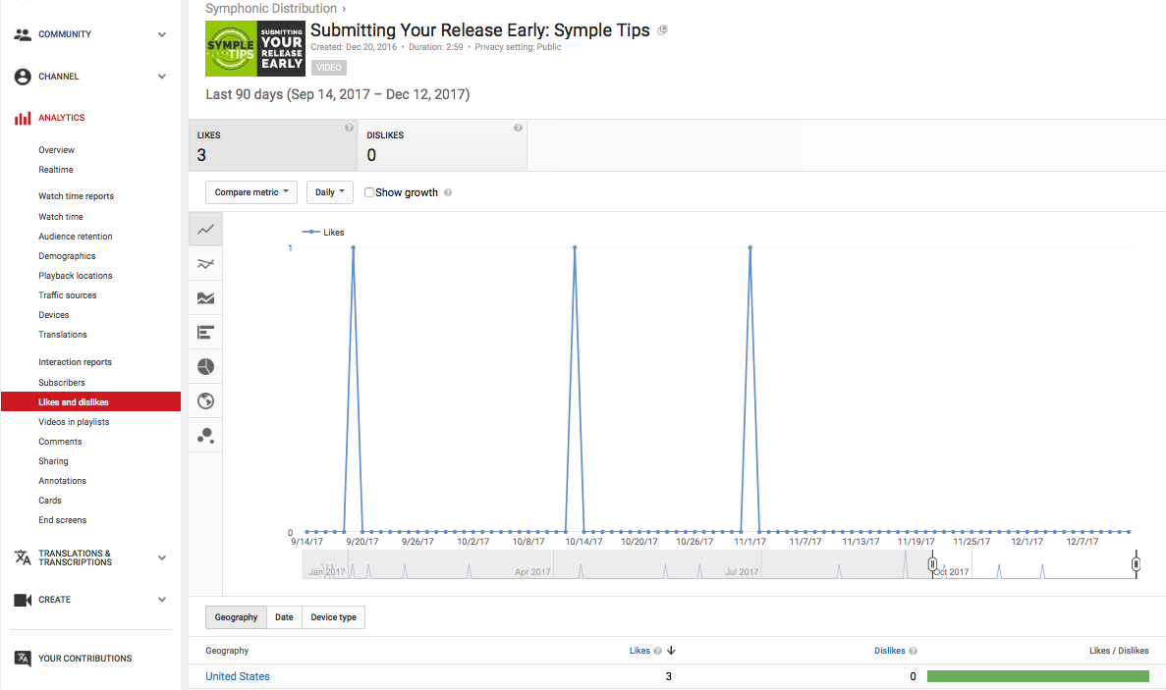Open the Cards report
The width and height of the screenshot is (1166, 690).
point(50,501)
